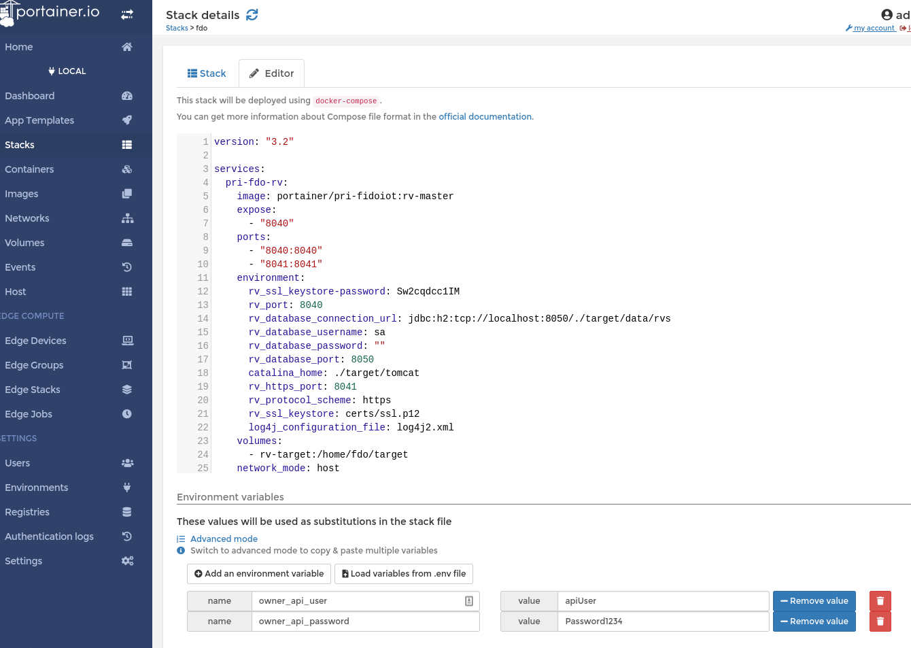The height and width of the screenshot is (648, 911).
Task: Click the version "3.2" line in editor
Action: click(x=254, y=142)
